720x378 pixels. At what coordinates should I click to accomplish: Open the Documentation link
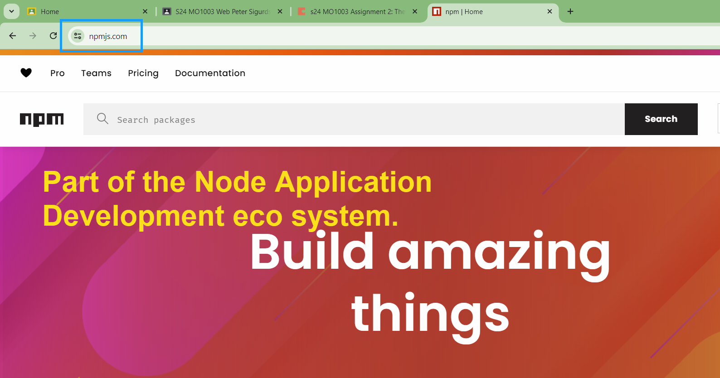coord(210,73)
